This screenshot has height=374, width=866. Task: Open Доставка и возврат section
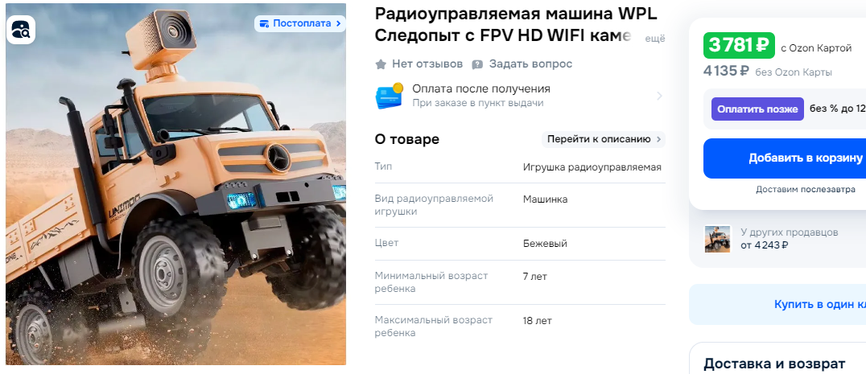coord(773,364)
